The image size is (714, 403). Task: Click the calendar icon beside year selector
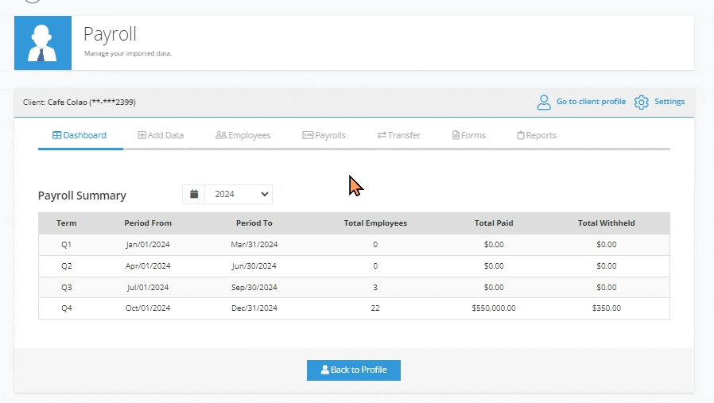pyautogui.click(x=193, y=194)
